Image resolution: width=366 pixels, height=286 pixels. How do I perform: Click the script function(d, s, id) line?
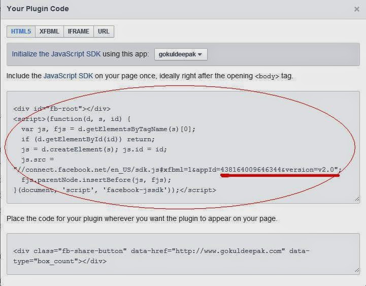click(x=72, y=119)
